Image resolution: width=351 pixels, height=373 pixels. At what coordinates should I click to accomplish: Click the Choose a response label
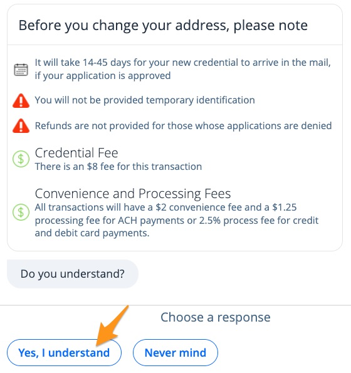[216, 317]
